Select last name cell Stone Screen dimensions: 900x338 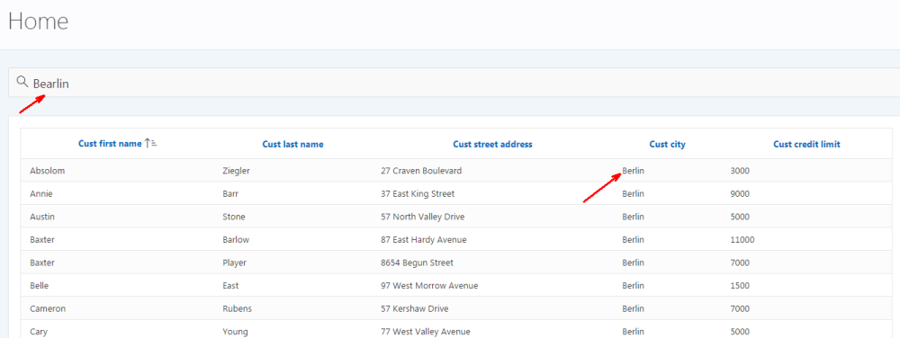234,217
